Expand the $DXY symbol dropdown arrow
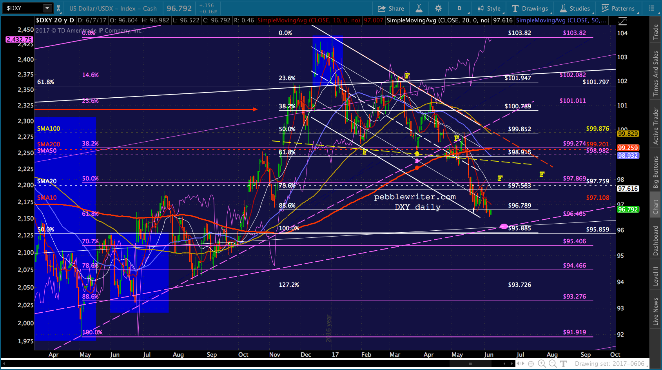 (47, 8)
